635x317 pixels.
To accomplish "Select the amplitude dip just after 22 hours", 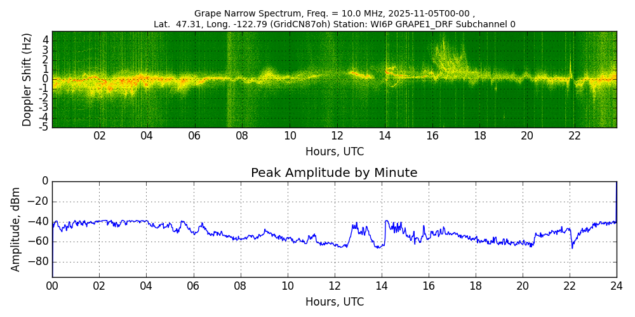I will click(571, 246).
